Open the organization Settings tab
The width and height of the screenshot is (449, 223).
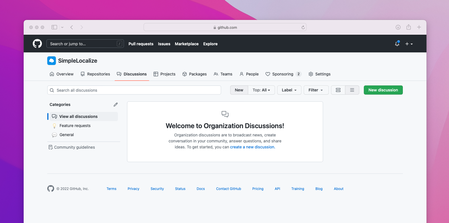click(x=319, y=74)
